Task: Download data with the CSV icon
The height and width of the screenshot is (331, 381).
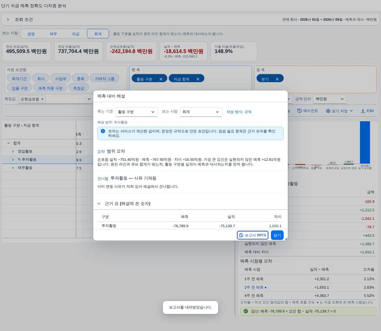Action: click(x=363, y=111)
